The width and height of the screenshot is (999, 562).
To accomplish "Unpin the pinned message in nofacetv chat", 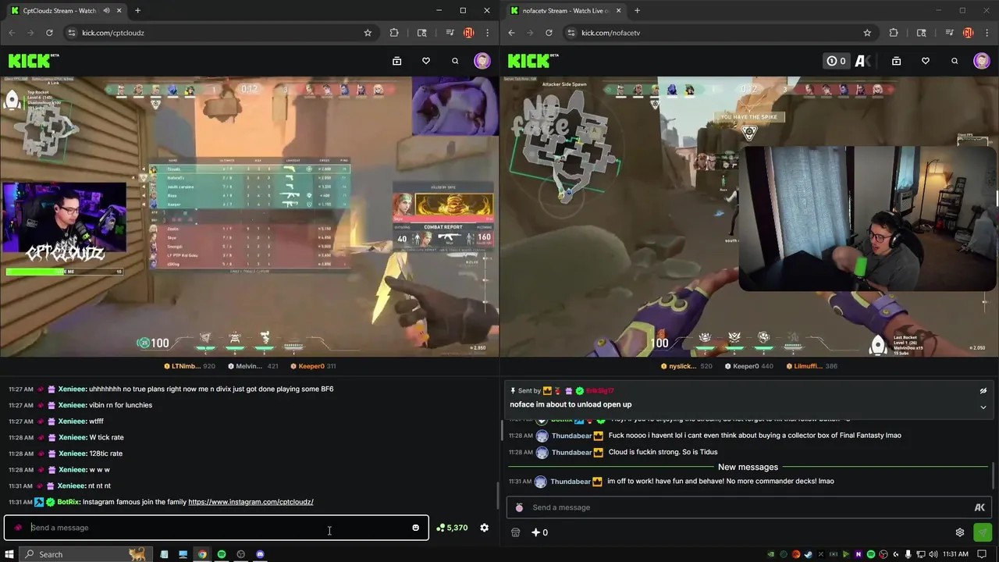I will [x=983, y=390].
